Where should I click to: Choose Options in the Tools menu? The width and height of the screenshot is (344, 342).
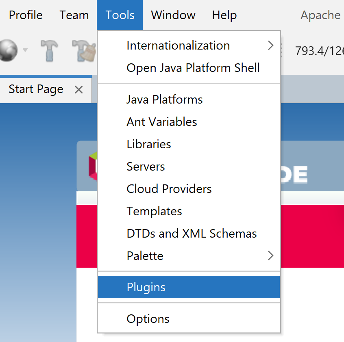[x=148, y=319]
